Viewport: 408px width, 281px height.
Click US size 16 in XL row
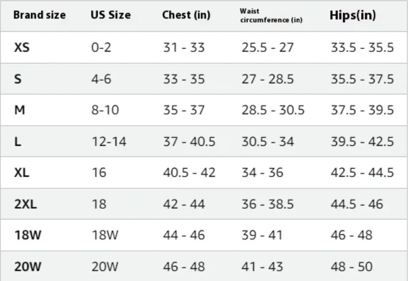99,173
